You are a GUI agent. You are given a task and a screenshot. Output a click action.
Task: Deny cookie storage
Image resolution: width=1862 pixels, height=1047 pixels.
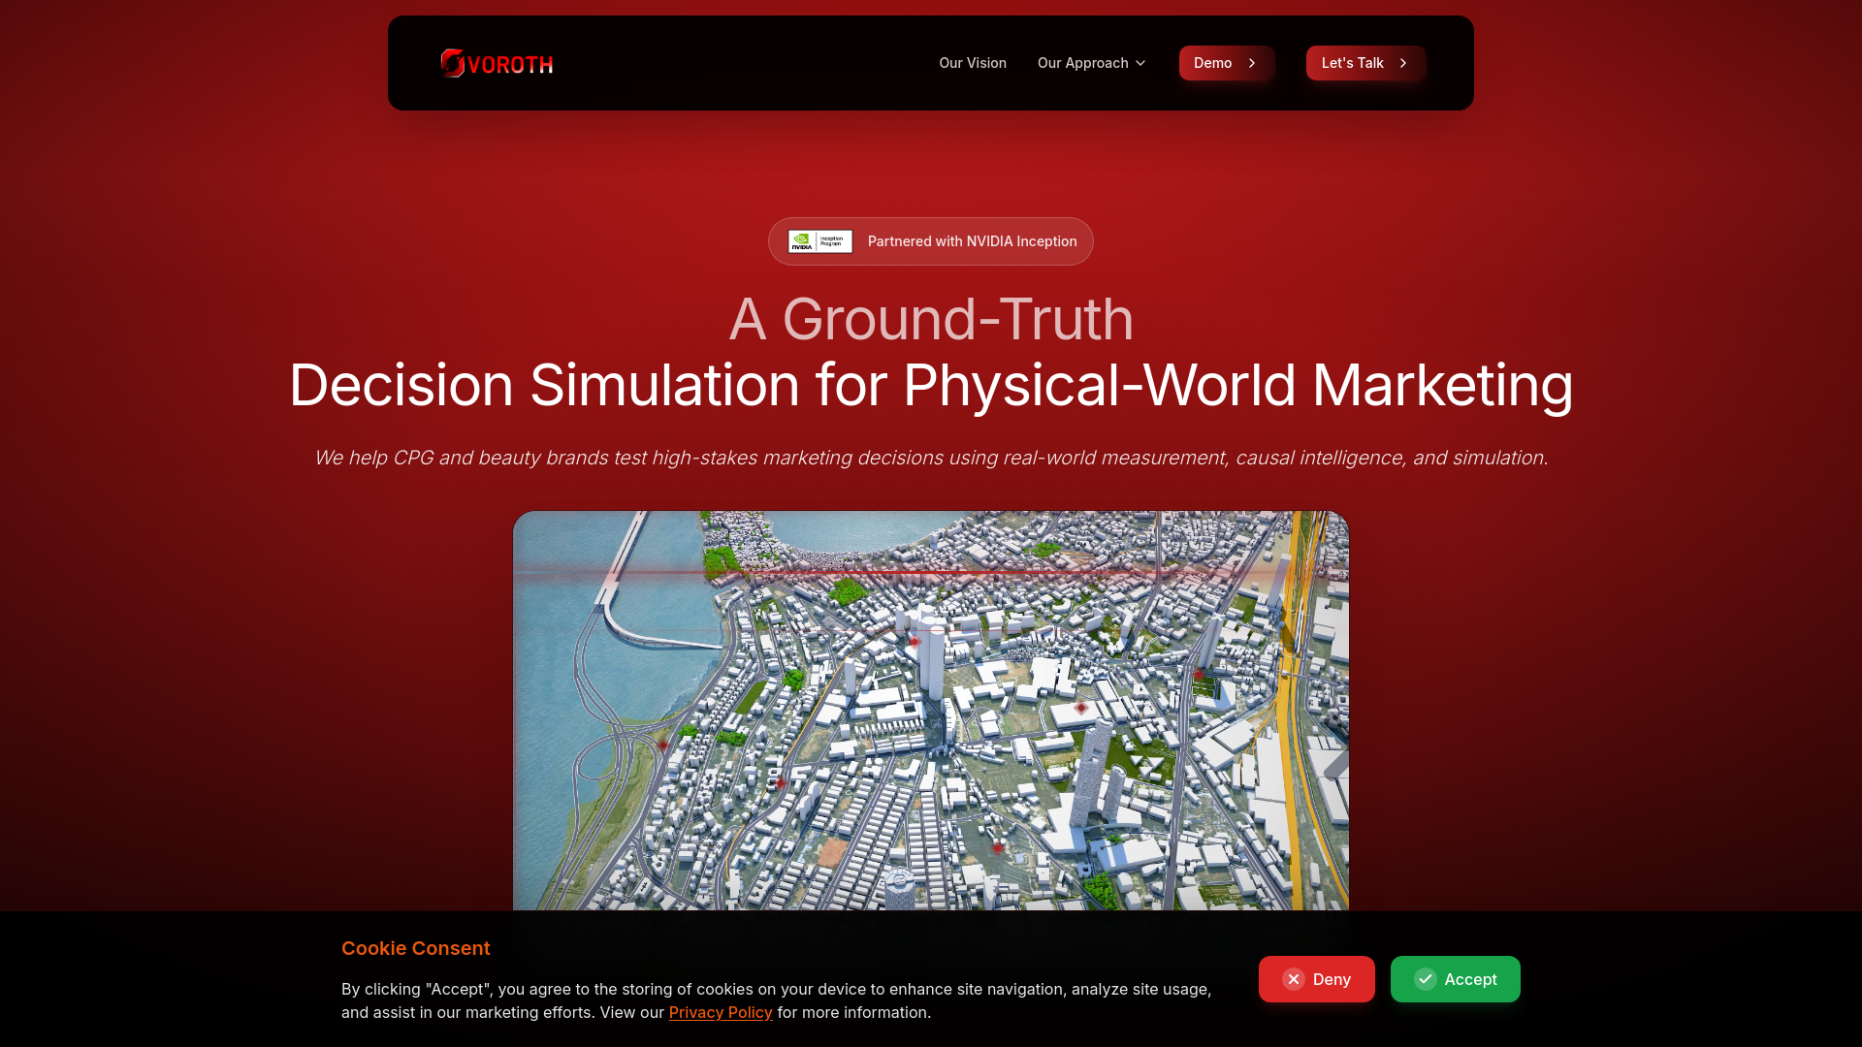click(x=1316, y=979)
